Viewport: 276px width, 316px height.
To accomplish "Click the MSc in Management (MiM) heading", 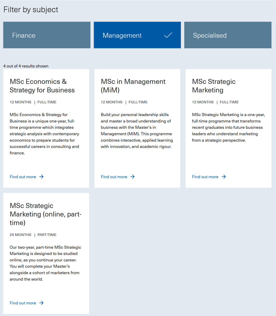I will tap(133, 86).
